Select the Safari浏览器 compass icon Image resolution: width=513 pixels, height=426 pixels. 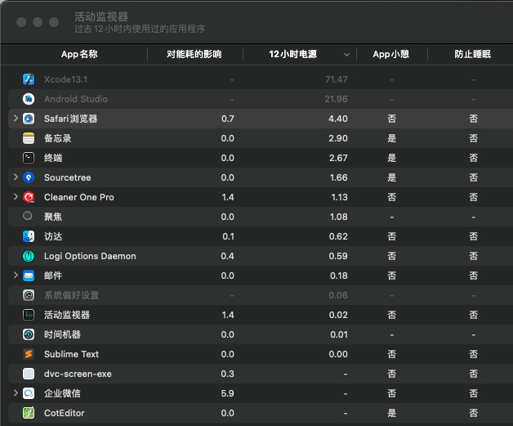point(29,119)
